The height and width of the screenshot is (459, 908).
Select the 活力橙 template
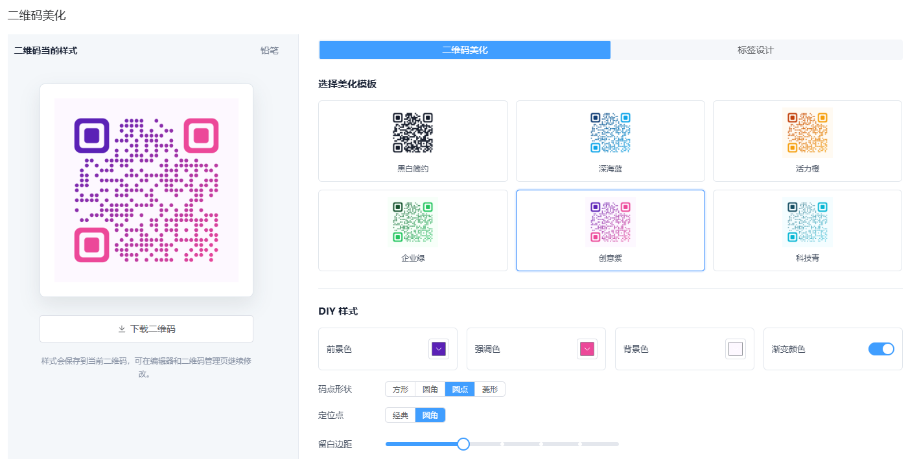[x=807, y=141]
